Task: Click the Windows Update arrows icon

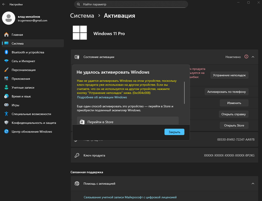Action: pos(6,132)
